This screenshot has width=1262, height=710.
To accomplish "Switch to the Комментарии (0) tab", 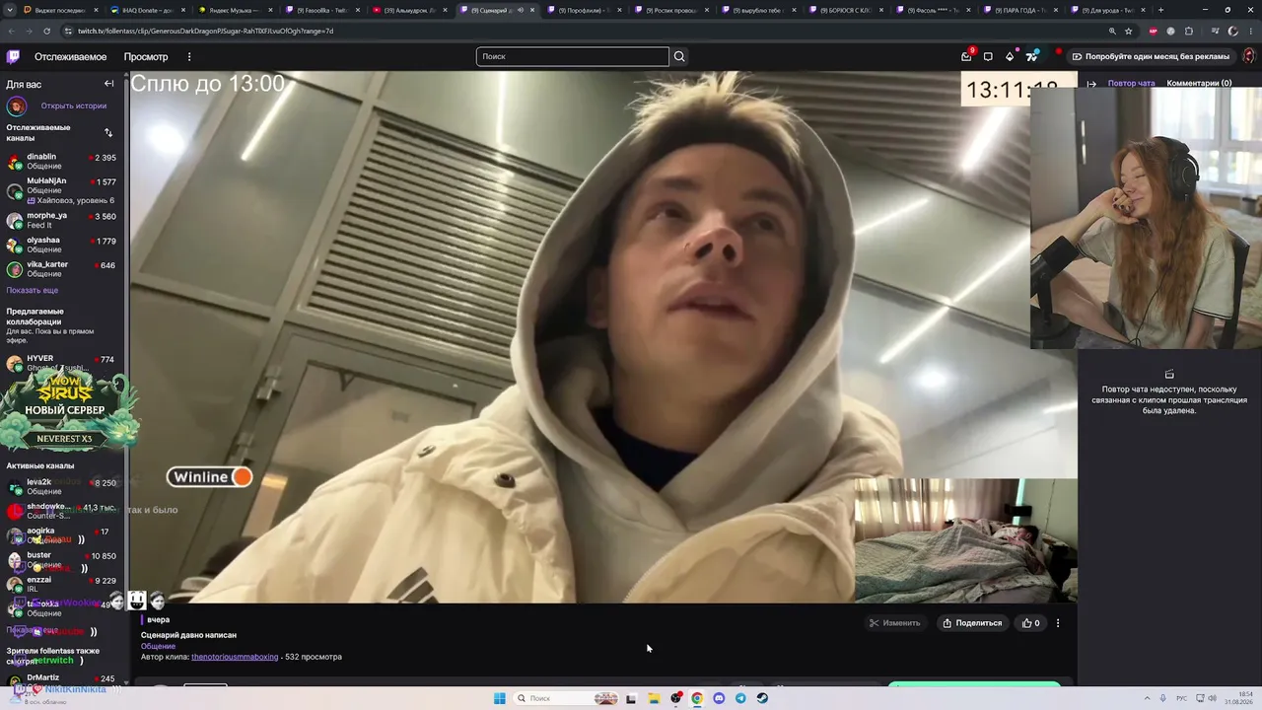I will pos(1199,84).
